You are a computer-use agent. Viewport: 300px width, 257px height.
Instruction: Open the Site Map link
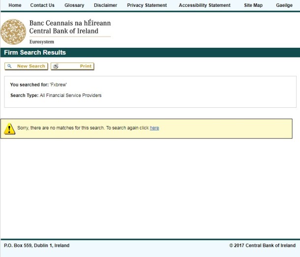(253, 5)
